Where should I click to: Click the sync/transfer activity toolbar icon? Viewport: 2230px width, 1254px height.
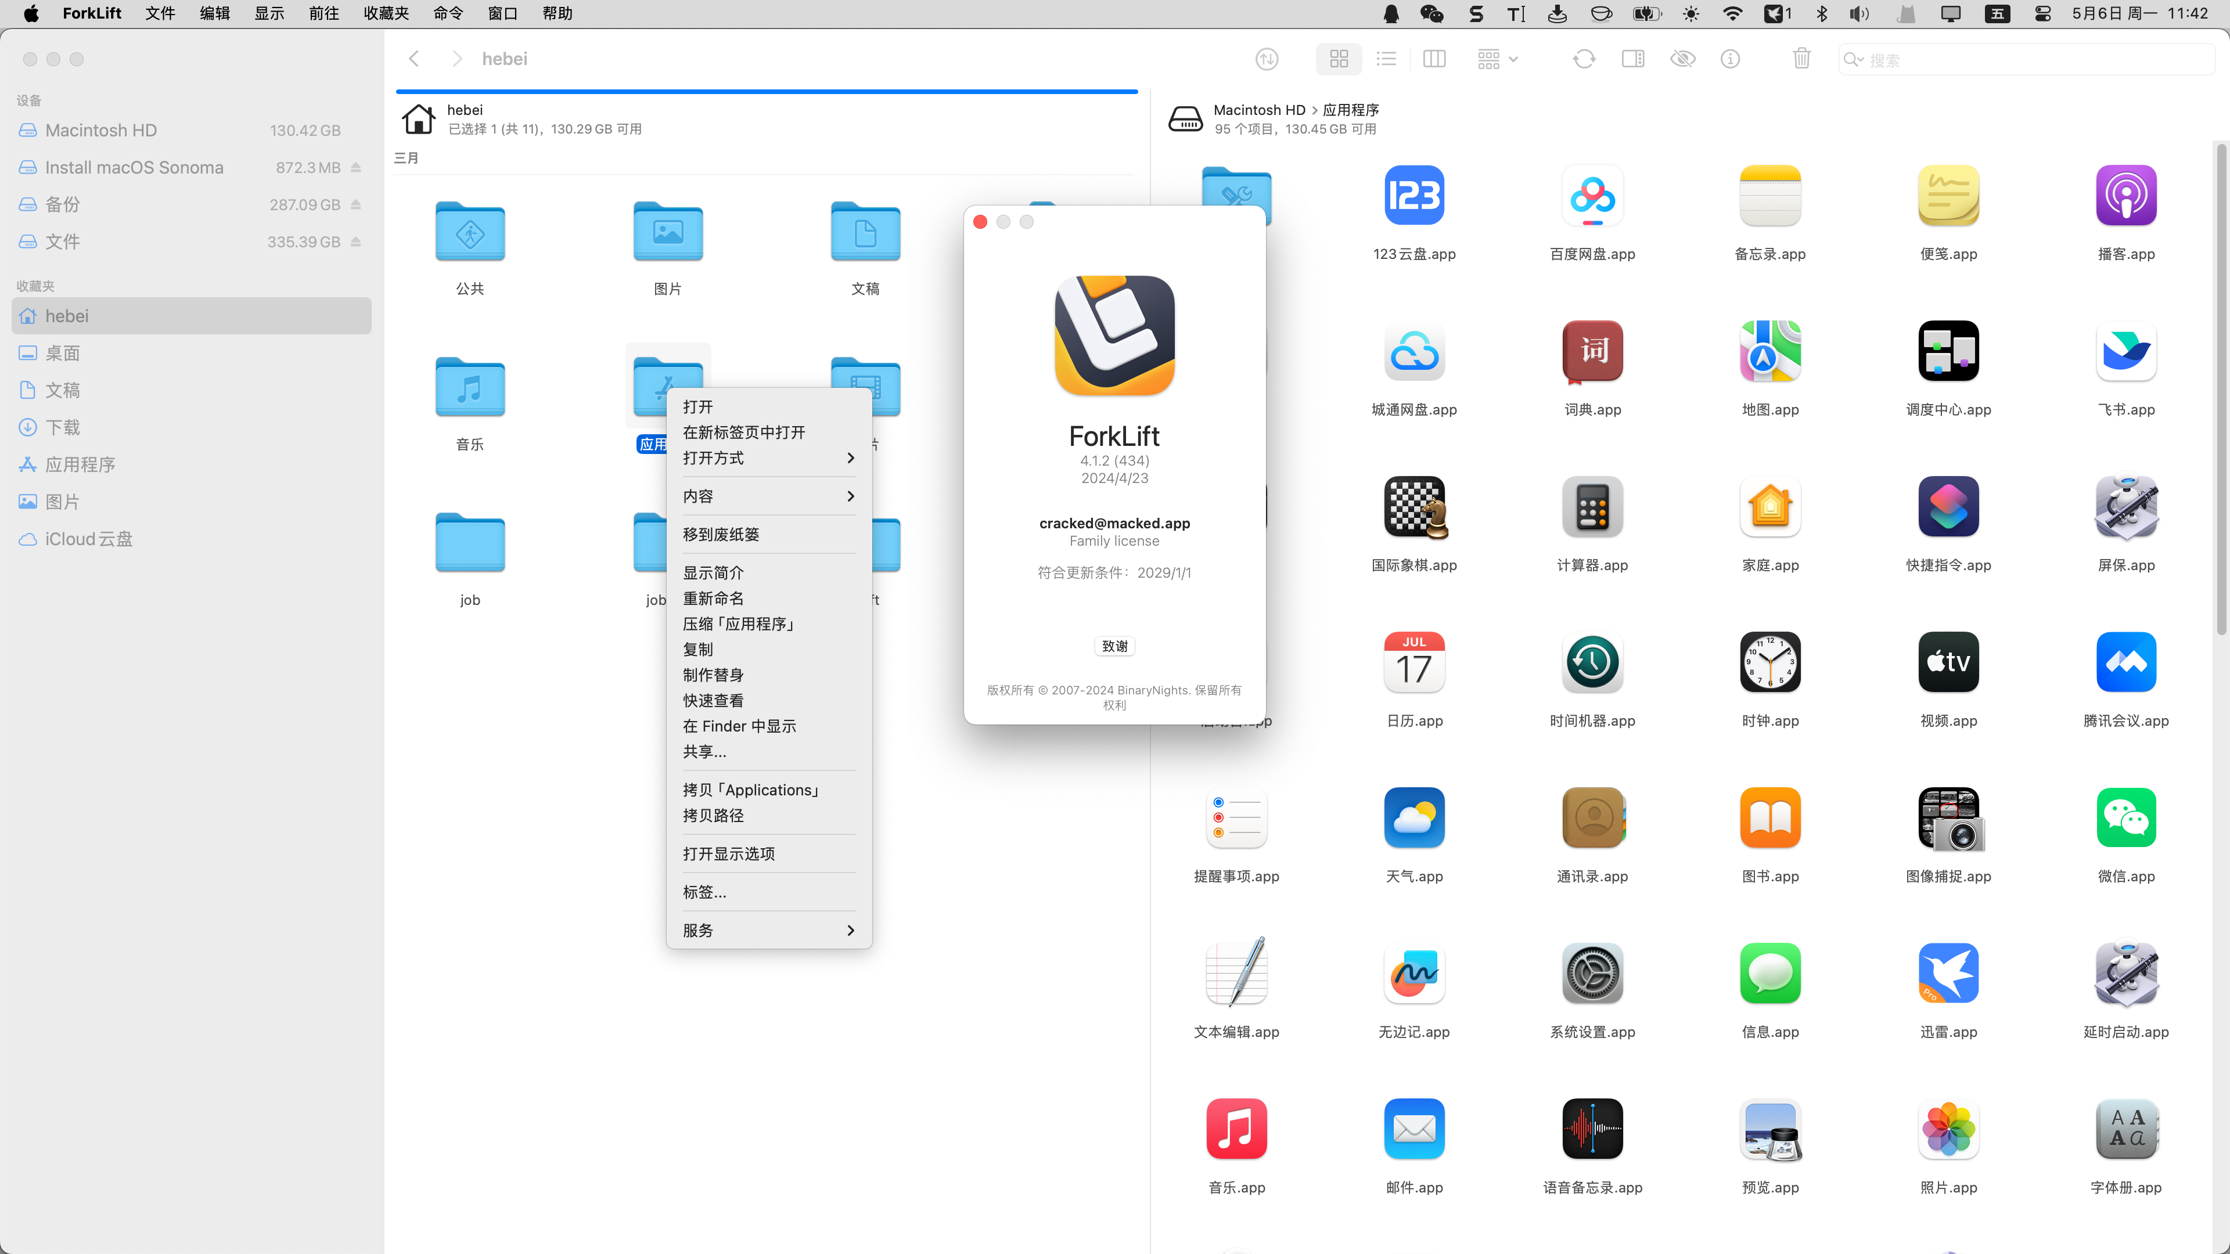[1267, 59]
